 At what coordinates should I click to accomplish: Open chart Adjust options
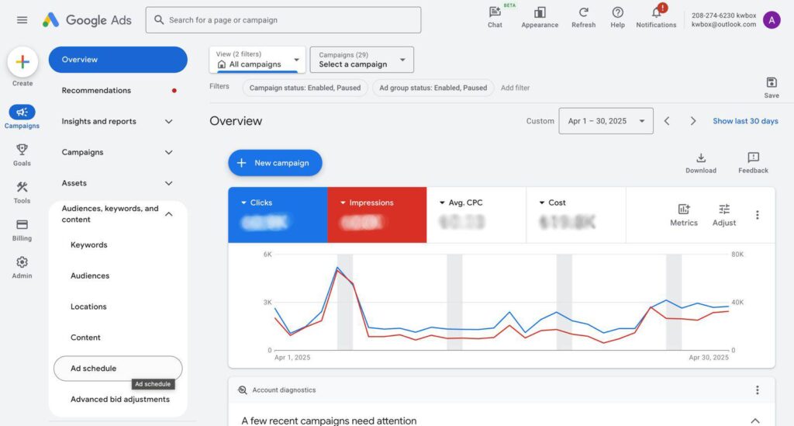pyautogui.click(x=724, y=215)
